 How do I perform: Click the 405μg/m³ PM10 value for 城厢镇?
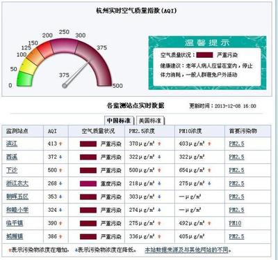pos(192,236)
